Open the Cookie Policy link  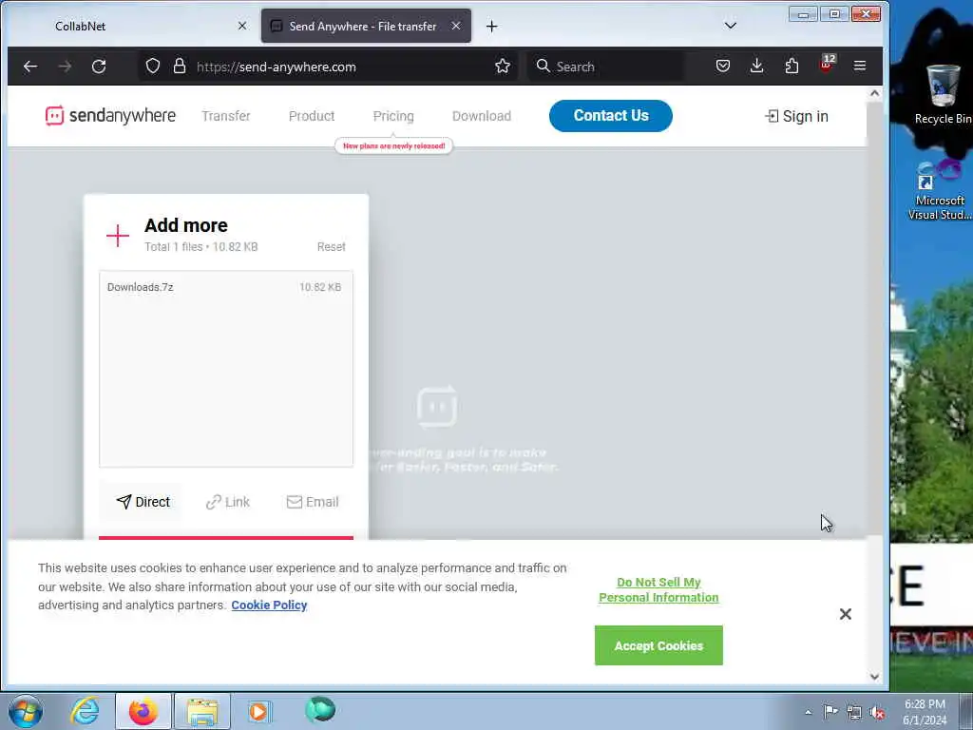pos(269,605)
